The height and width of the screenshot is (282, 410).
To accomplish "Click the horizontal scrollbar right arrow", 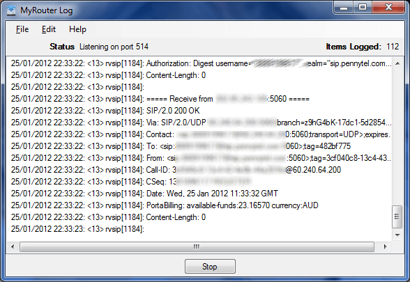I will [385, 246].
